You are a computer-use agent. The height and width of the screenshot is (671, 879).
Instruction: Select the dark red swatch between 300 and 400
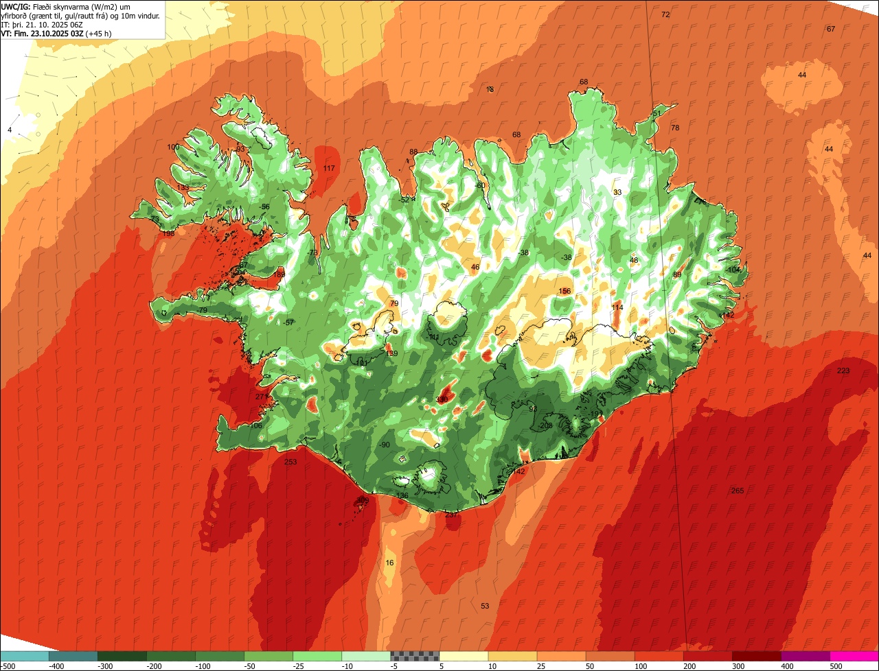(756, 656)
